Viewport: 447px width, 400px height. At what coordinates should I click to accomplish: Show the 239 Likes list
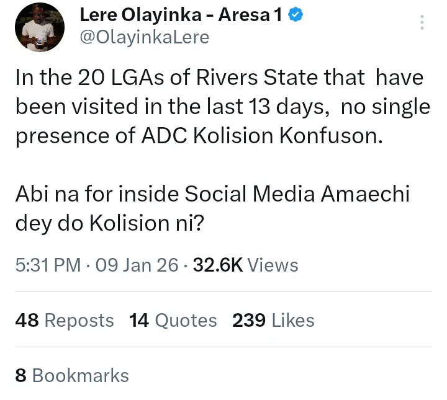click(x=273, y=320)
